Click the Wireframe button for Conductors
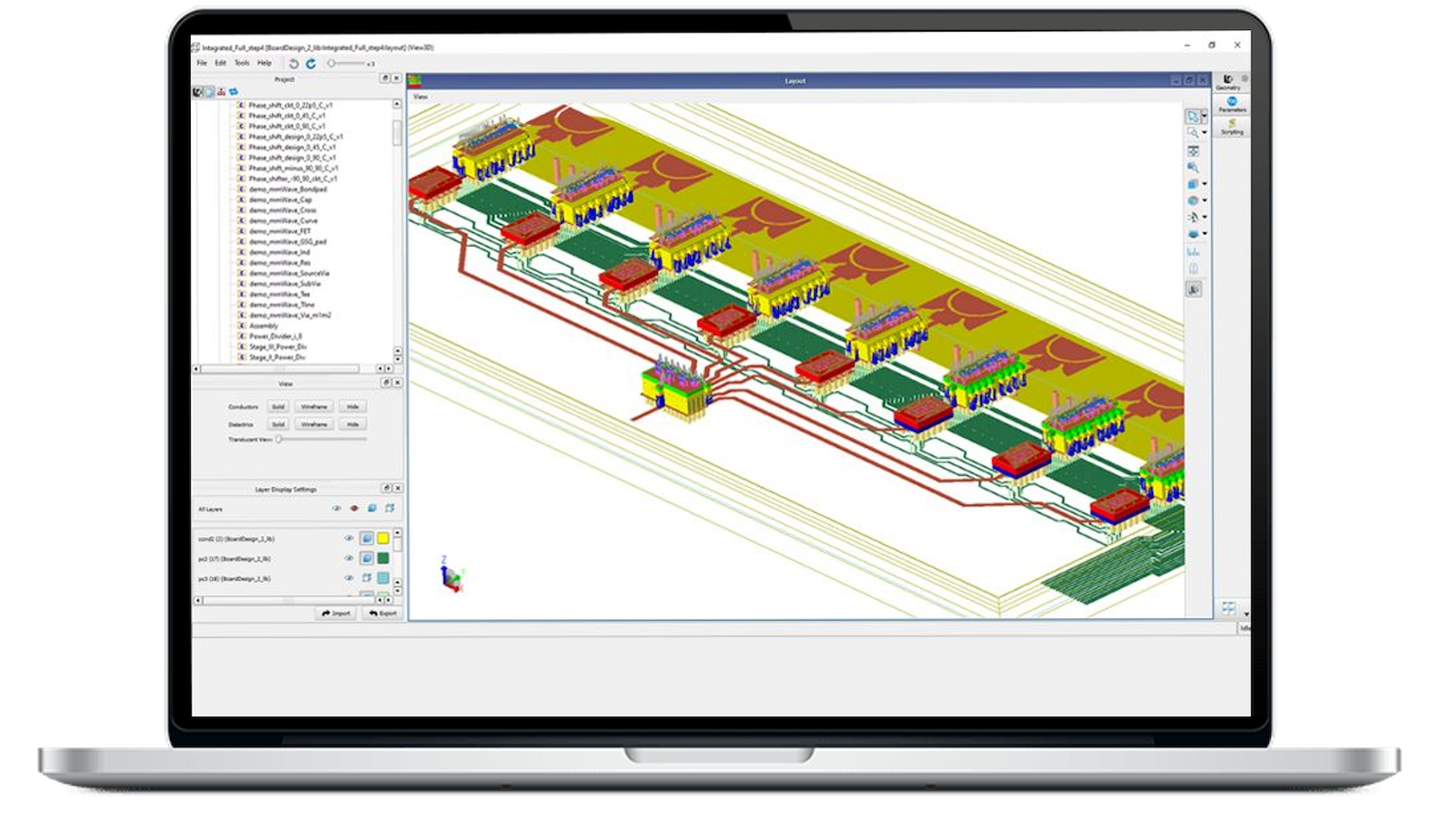 pos(314,406)
